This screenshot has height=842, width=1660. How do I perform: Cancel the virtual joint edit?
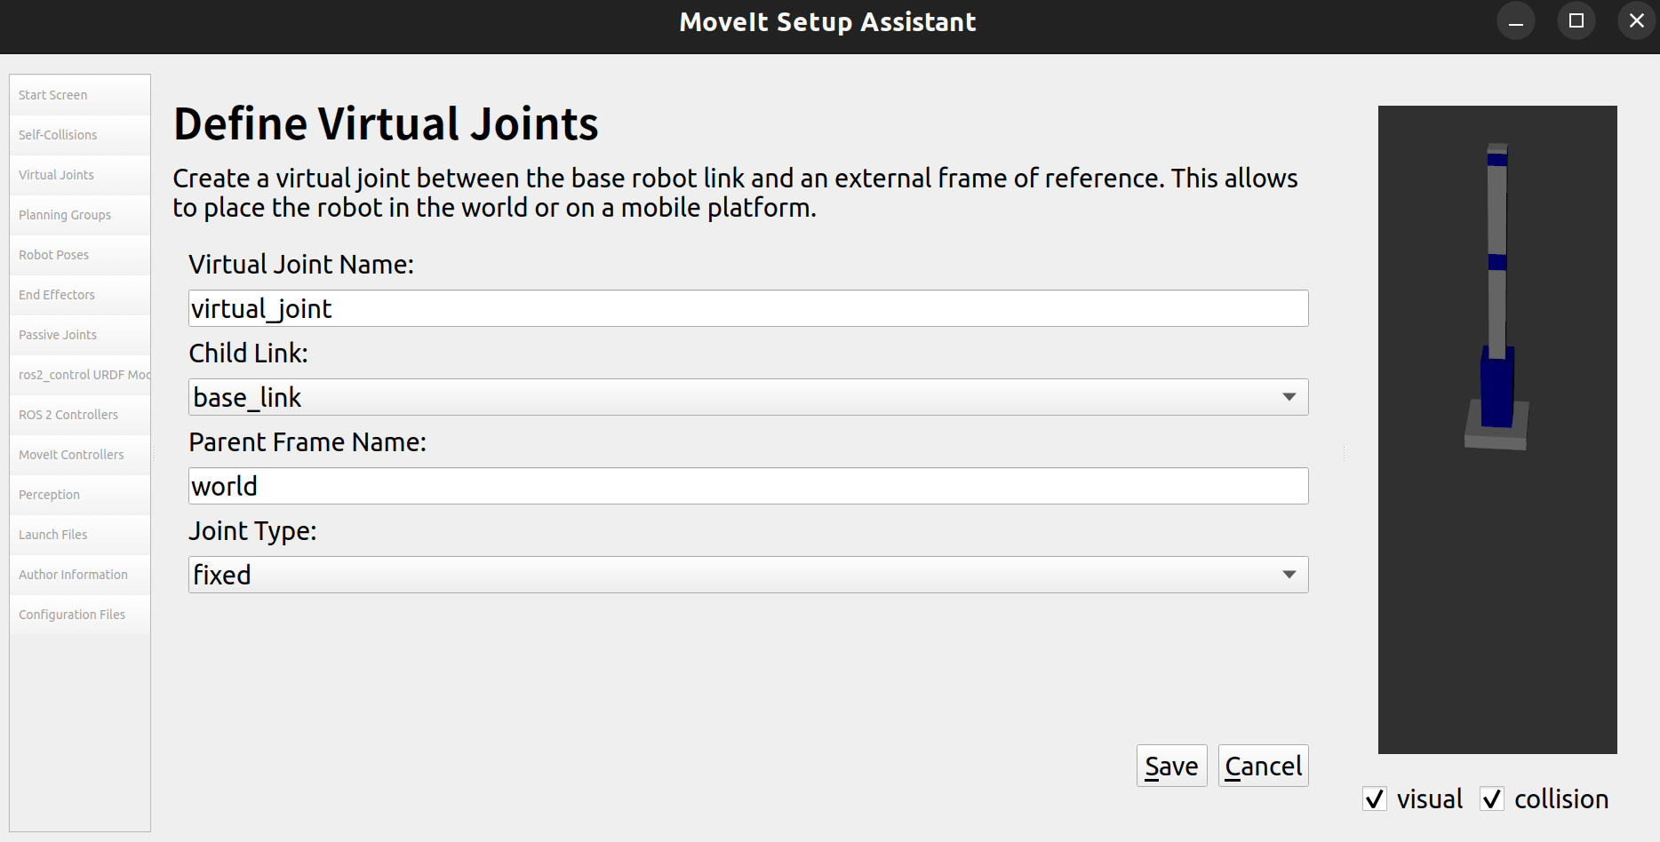1263,766
